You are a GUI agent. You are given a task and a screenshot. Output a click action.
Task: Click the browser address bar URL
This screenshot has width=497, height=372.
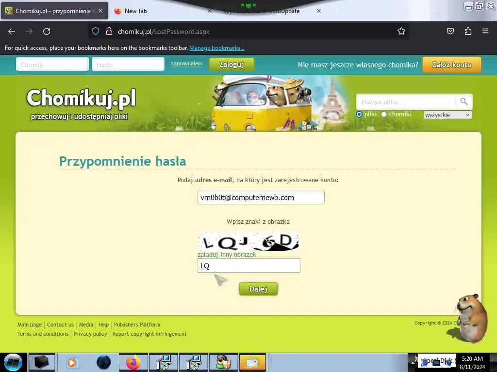pyautogui.click(x=163, y=31)
